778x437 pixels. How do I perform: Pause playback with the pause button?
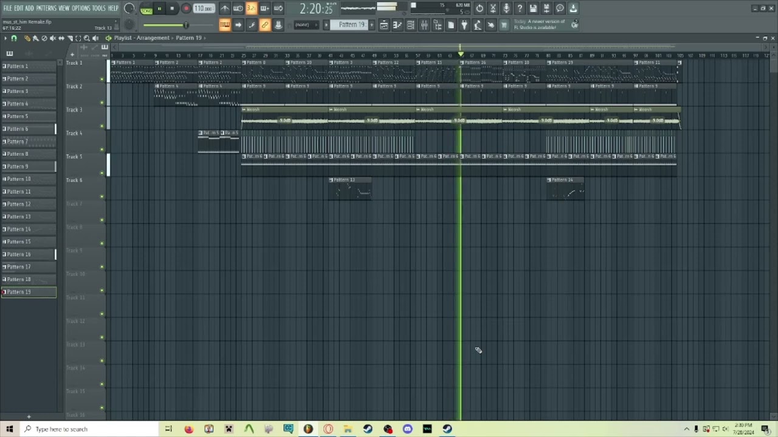tap(159, 8)
